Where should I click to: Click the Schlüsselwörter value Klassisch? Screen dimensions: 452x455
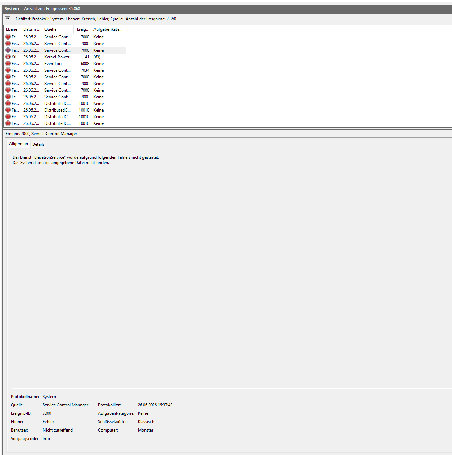click(146, 421)
